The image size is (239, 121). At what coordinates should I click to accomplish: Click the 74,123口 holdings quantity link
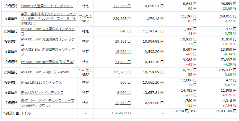tap(123, 62)
